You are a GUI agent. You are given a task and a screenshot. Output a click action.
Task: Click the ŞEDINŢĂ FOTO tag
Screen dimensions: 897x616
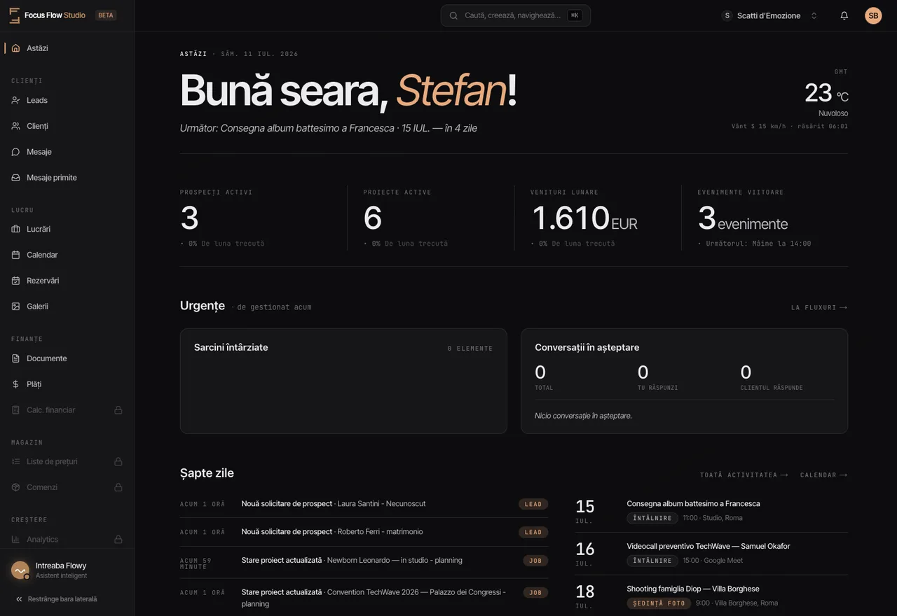click(659, 603)
